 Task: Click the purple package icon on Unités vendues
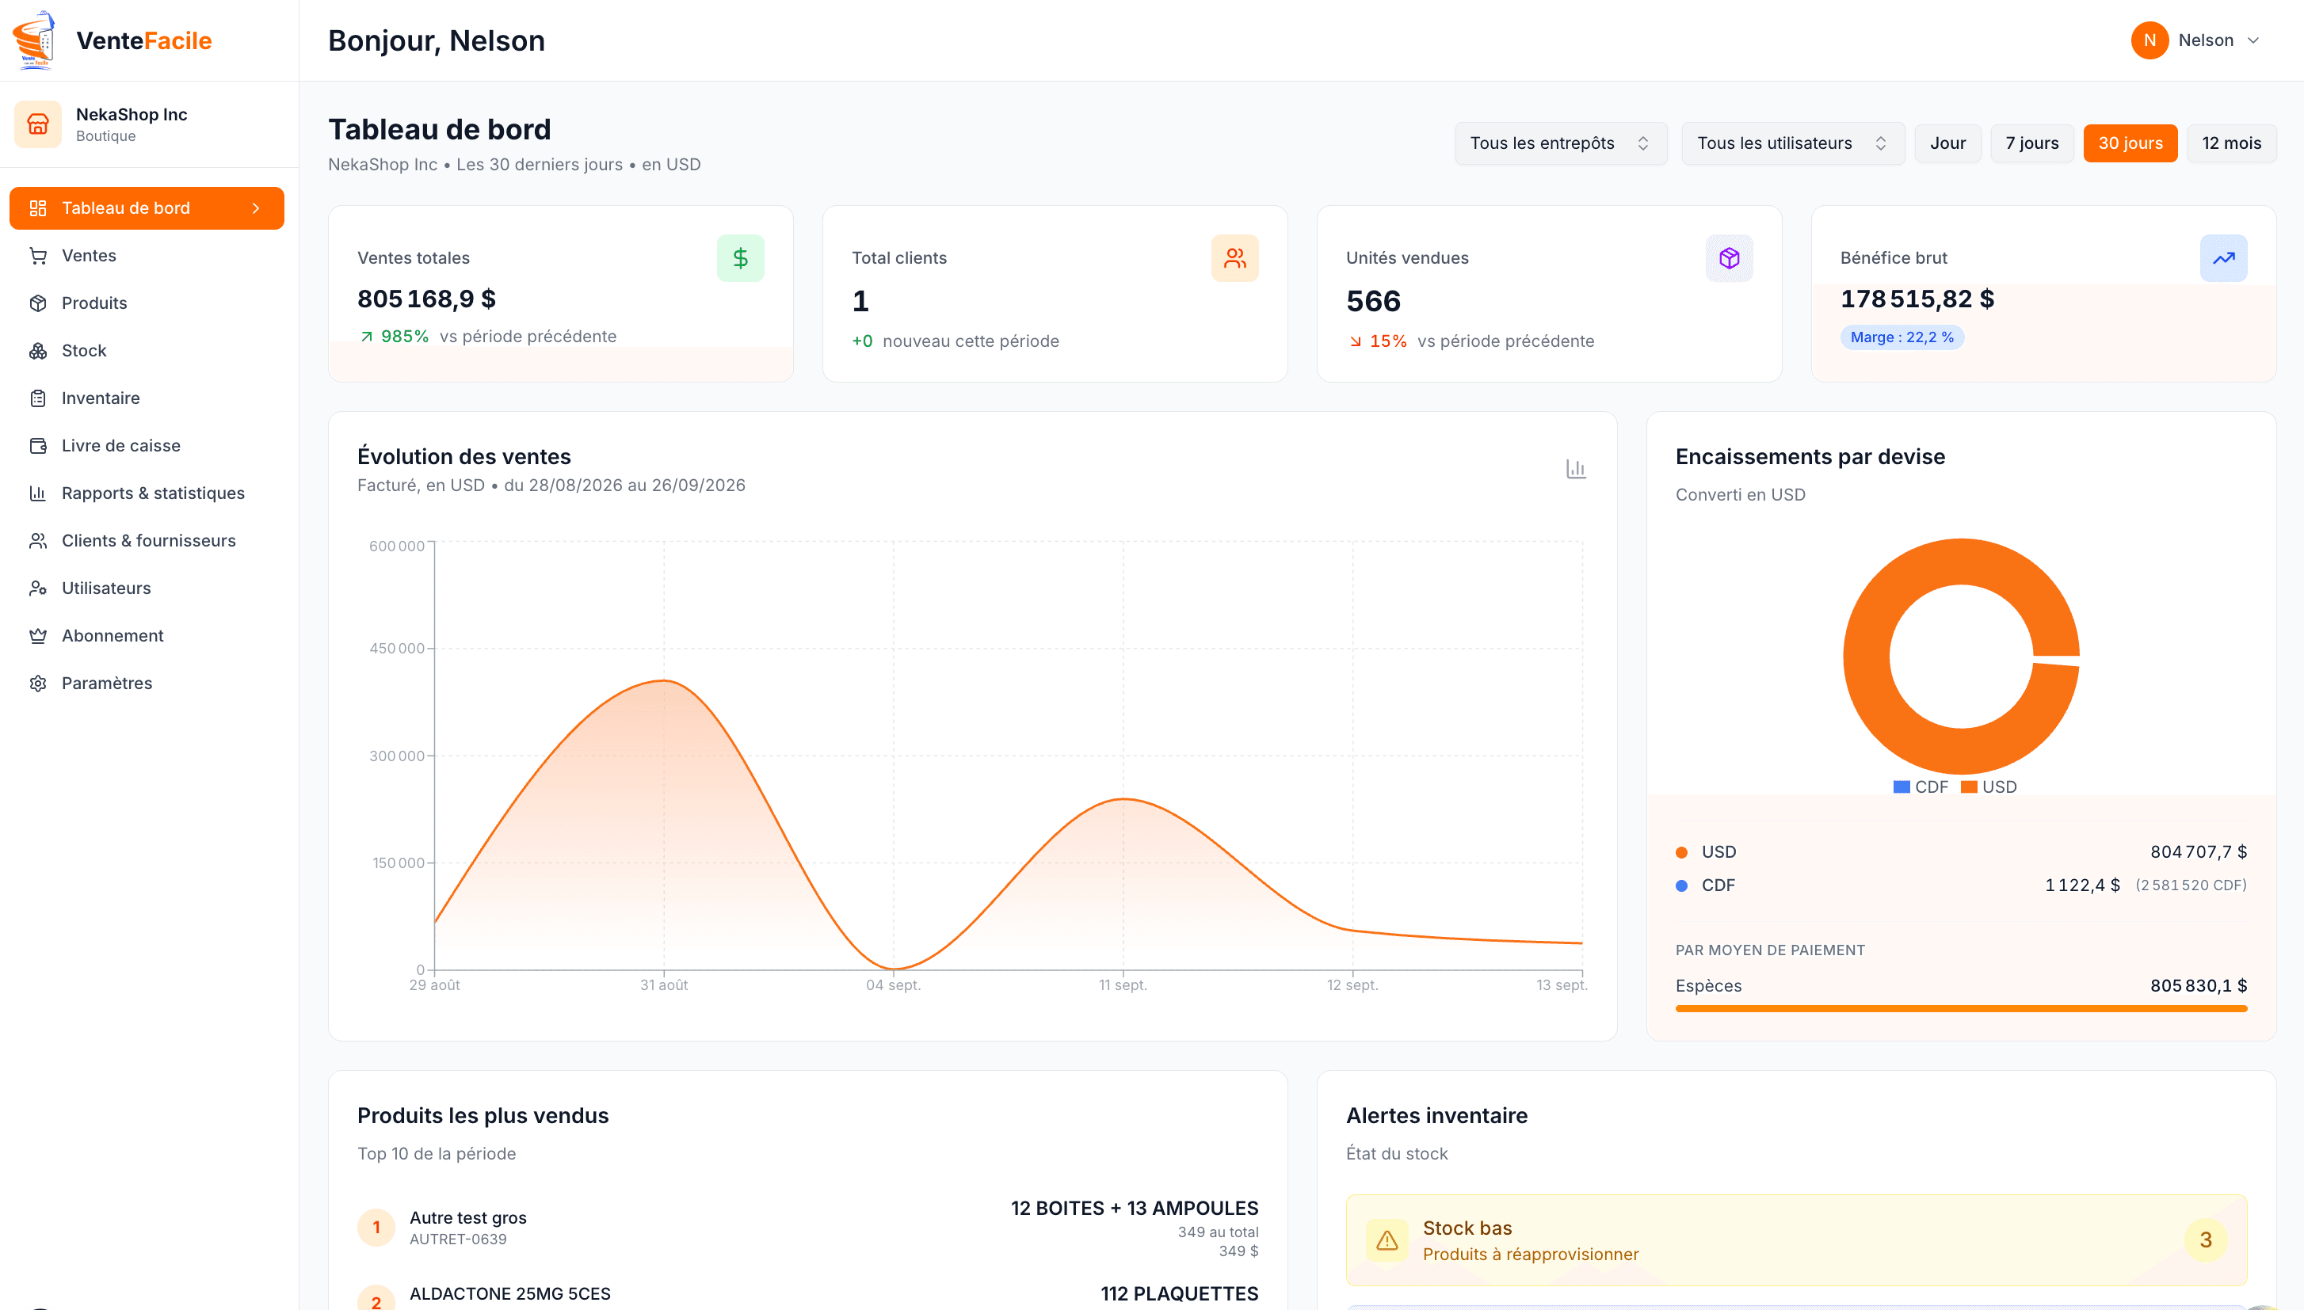1729,258
